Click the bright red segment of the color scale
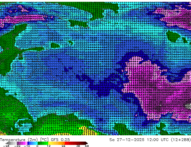This screenshot has height=147, width=191. (x=66, y=143)
